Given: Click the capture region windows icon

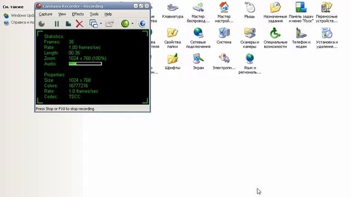Looking at the screenshot, I should [94, 24].
